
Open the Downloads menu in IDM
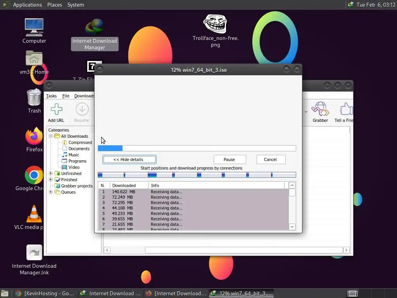[x=84, y=96]
